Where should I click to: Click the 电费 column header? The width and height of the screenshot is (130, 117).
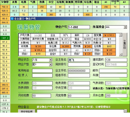24,2
